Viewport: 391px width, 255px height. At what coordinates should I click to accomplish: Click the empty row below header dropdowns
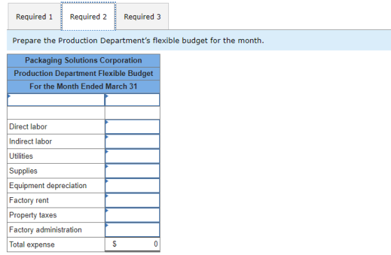pyautogui.click(x=84, y=113)
